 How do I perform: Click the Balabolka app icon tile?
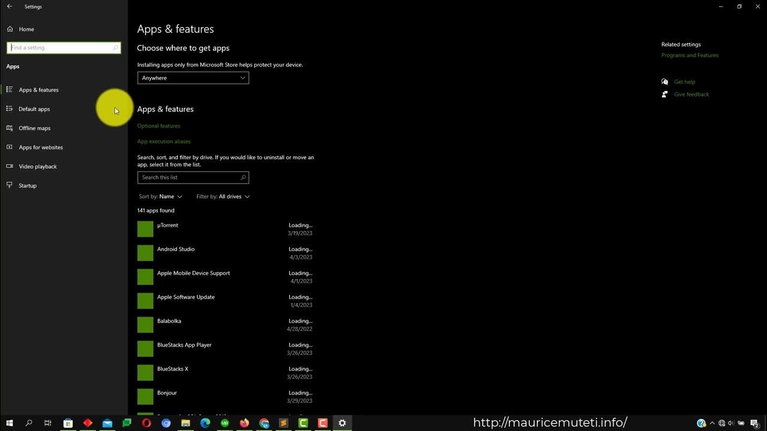146,324
